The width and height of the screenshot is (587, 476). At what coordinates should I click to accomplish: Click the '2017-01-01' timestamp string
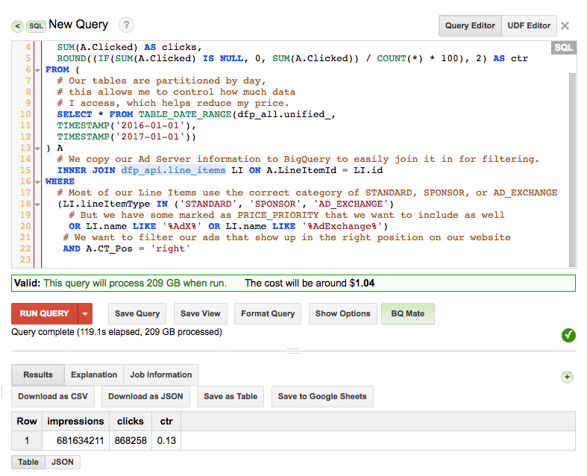tap(150, 137)
